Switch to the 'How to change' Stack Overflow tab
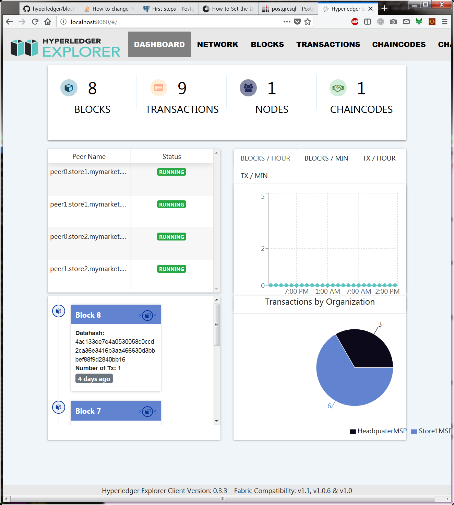This screenshot has height=505, width=454. point(109,9)
